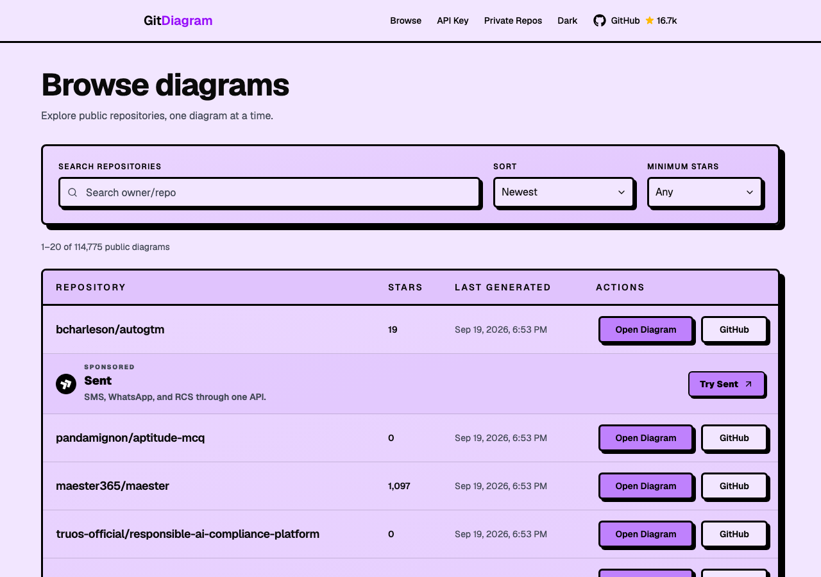
Task: Click the Sent sponsor logo icon
Action: coord(66,384)
